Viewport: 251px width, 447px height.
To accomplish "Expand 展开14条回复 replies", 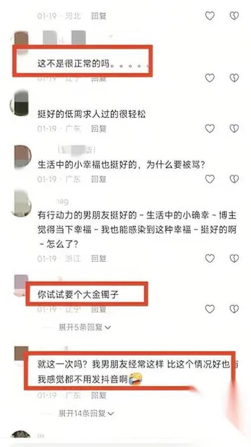I will [x=86, y=413].
